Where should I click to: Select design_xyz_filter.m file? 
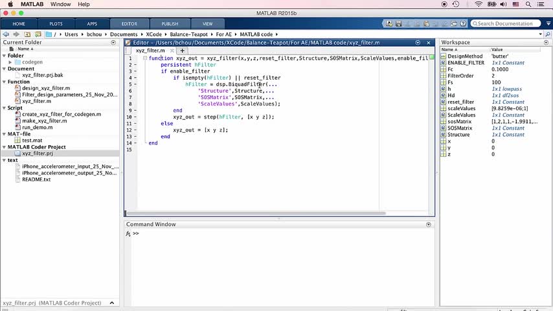click(x=46, y=88)
